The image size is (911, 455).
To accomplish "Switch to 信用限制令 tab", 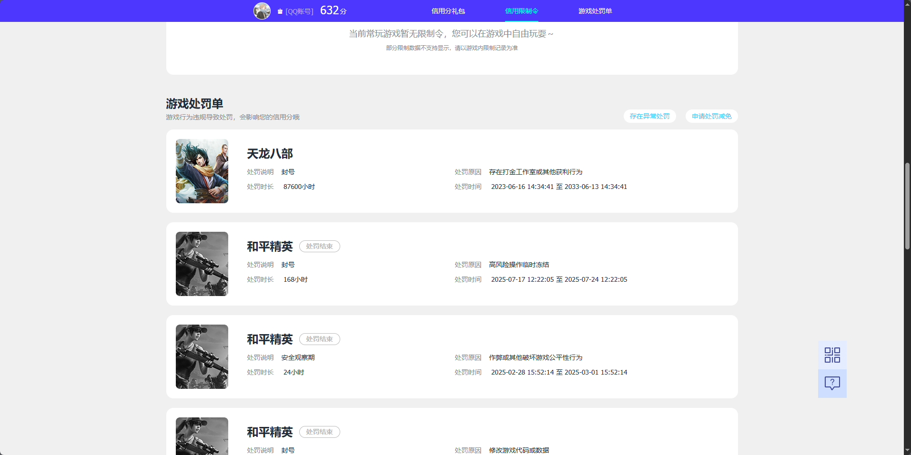I will 521,11.
